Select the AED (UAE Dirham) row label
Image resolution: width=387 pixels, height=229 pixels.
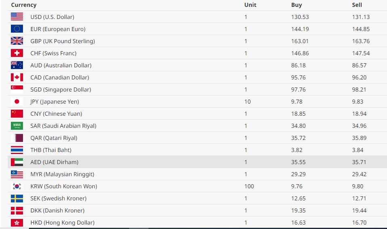[x=54, y=162]
